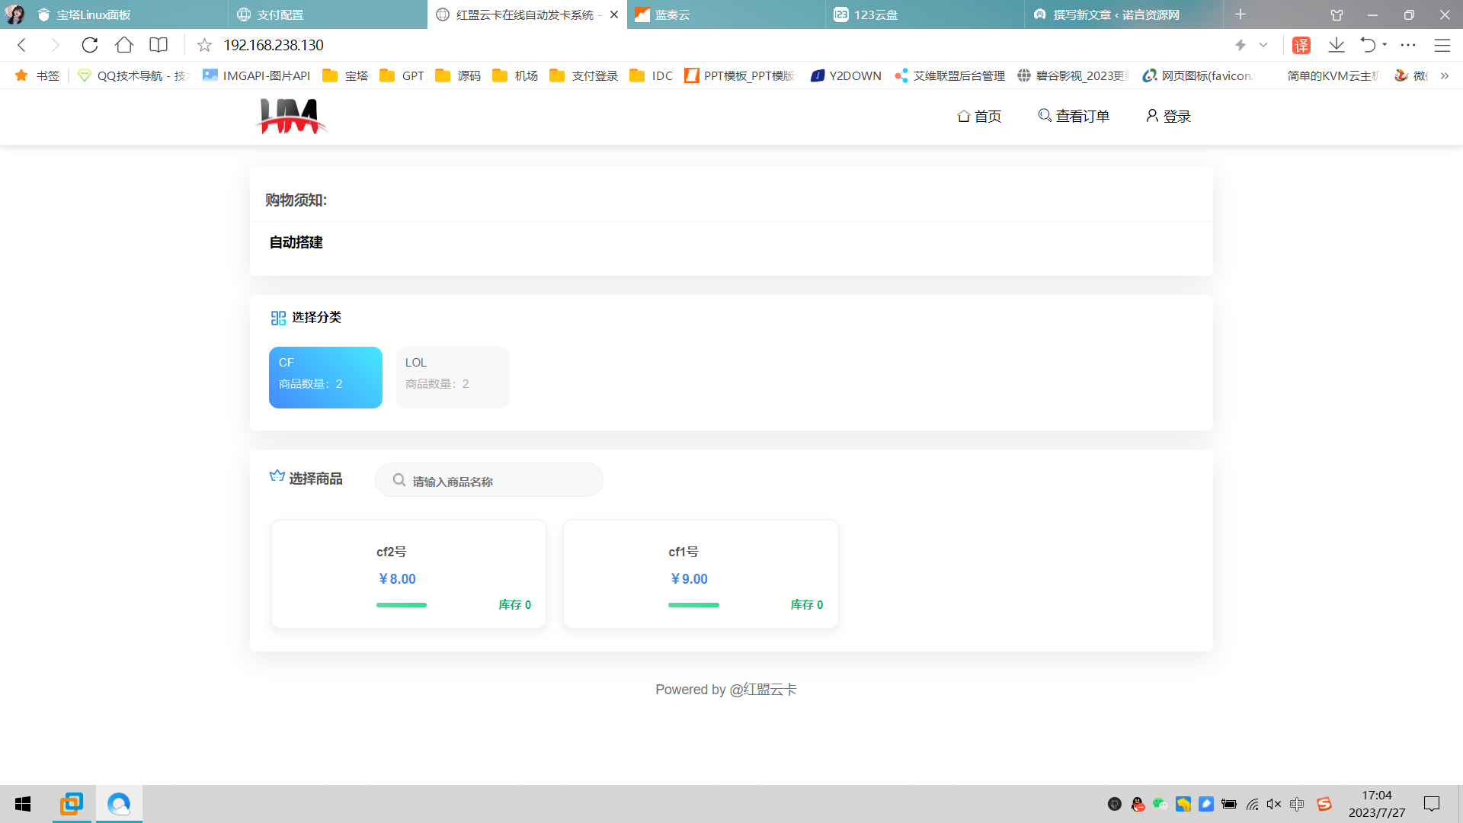
Task: Click the skin shirt icon in title bar
Action: point(1337,14)
